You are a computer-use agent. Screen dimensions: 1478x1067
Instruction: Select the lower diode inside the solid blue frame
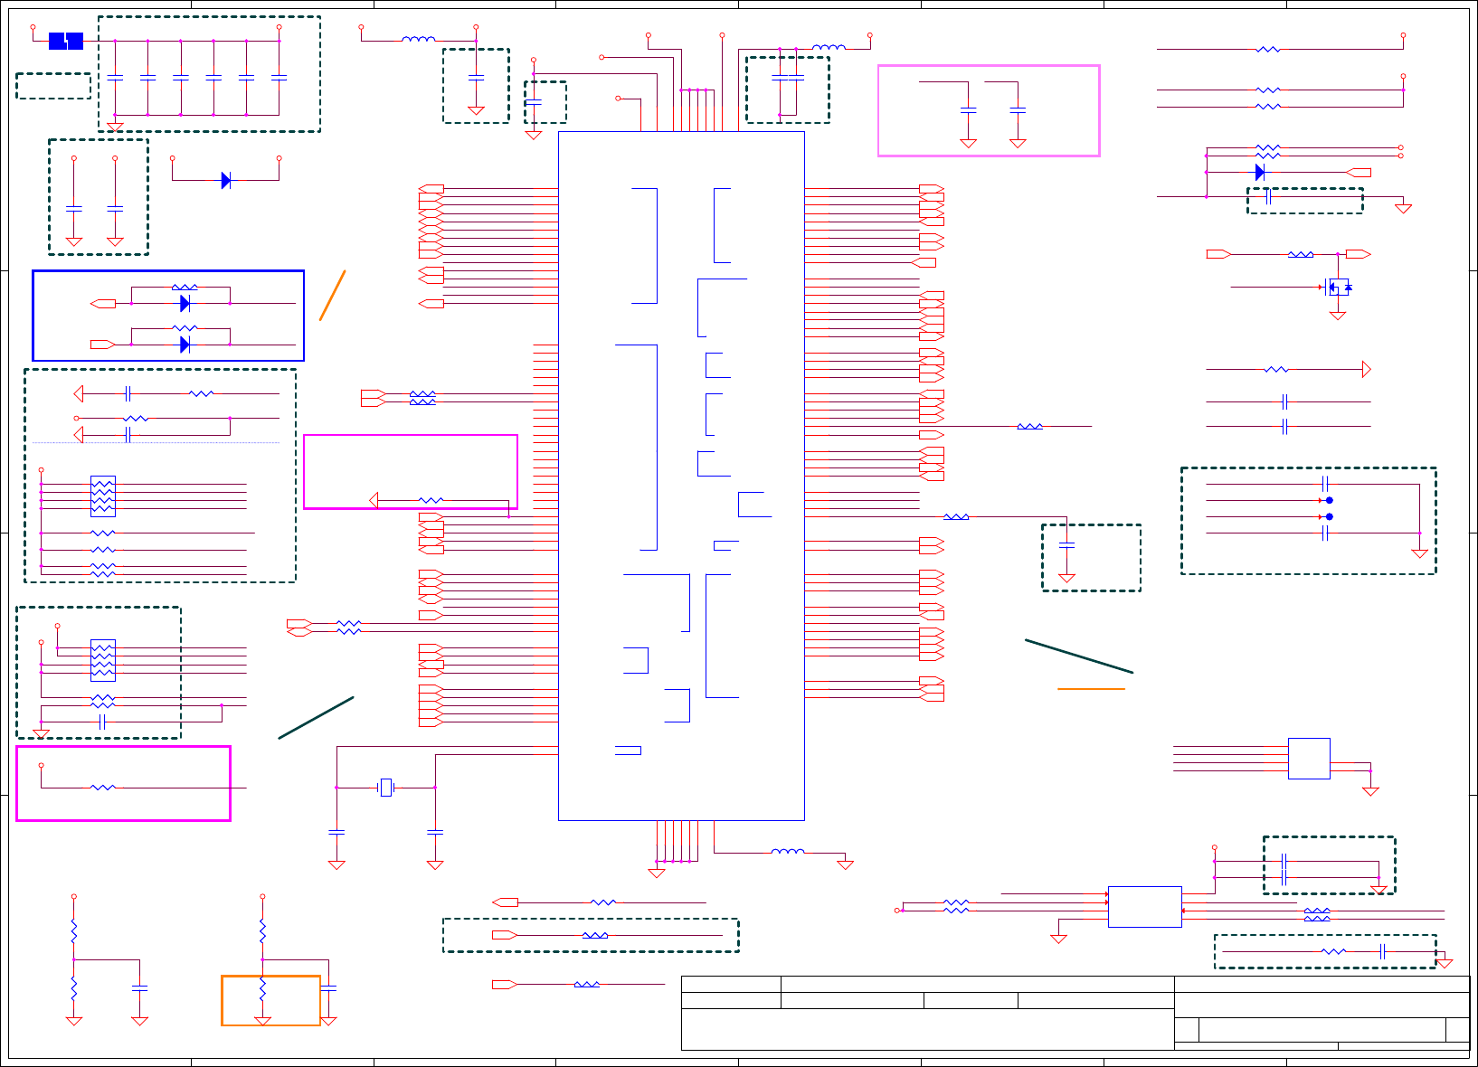[x=185, y=345]
